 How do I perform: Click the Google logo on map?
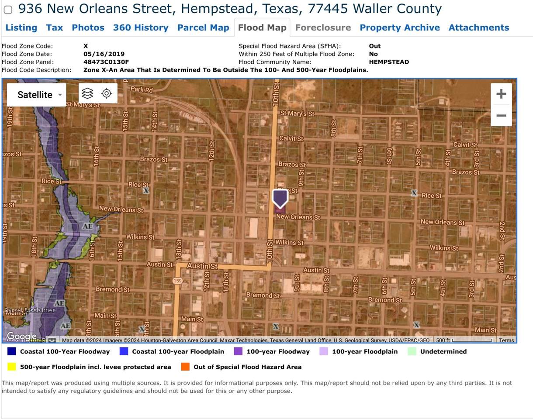tap(21, 336)
